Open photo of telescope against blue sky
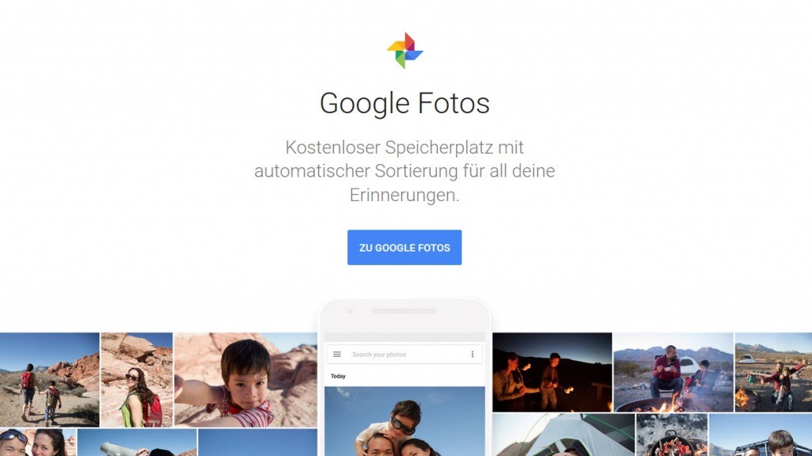The width and height of the screenshot is (812, 456). tap(137, 442)
